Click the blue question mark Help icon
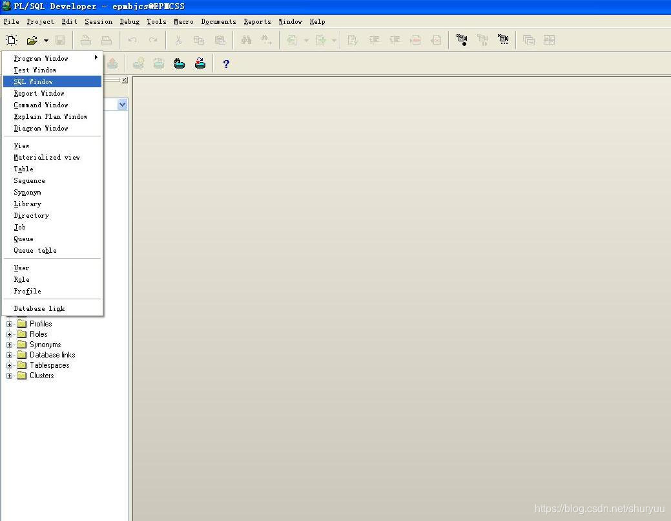The width and height of the screenshot is (671, 521). pyautogui.click(x=226, y=64)
